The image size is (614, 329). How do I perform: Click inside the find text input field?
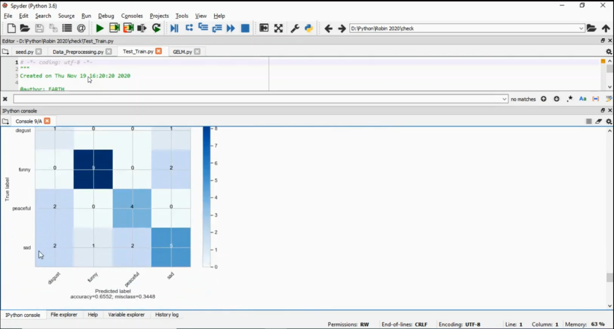(258, 99)
